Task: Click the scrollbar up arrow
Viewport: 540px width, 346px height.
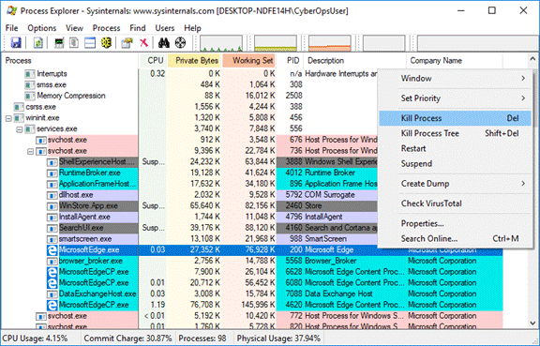Action: click(x=532, y=59)
